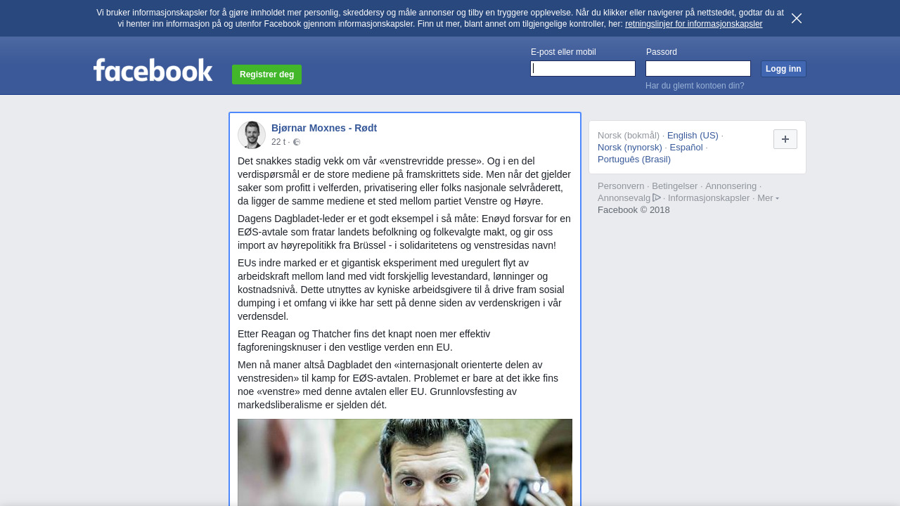This screenshot has height=506, width=900.
Task: Focus the Passord input field
Action: (698, 68)
